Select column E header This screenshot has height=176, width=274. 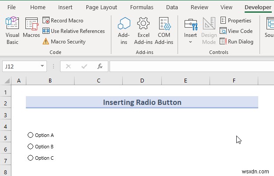click(x=185, y=81)
